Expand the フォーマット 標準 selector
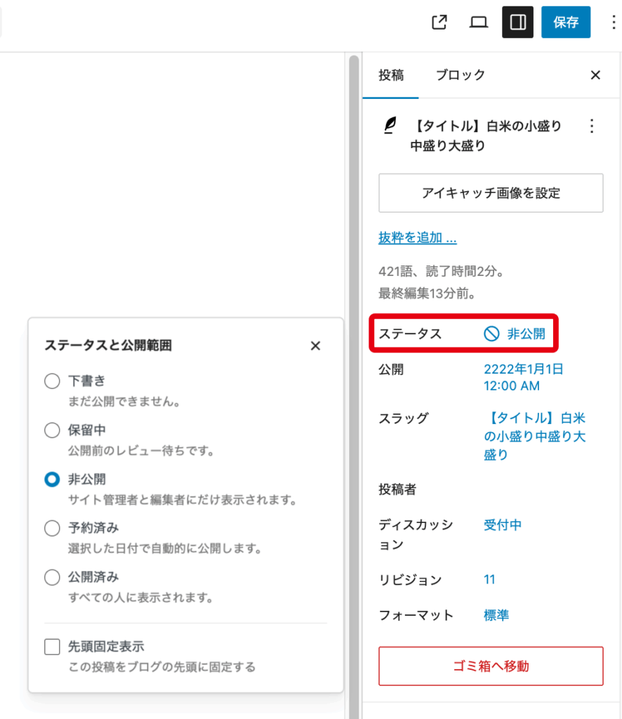Screen dimensions: 622x719 [496, 616]
